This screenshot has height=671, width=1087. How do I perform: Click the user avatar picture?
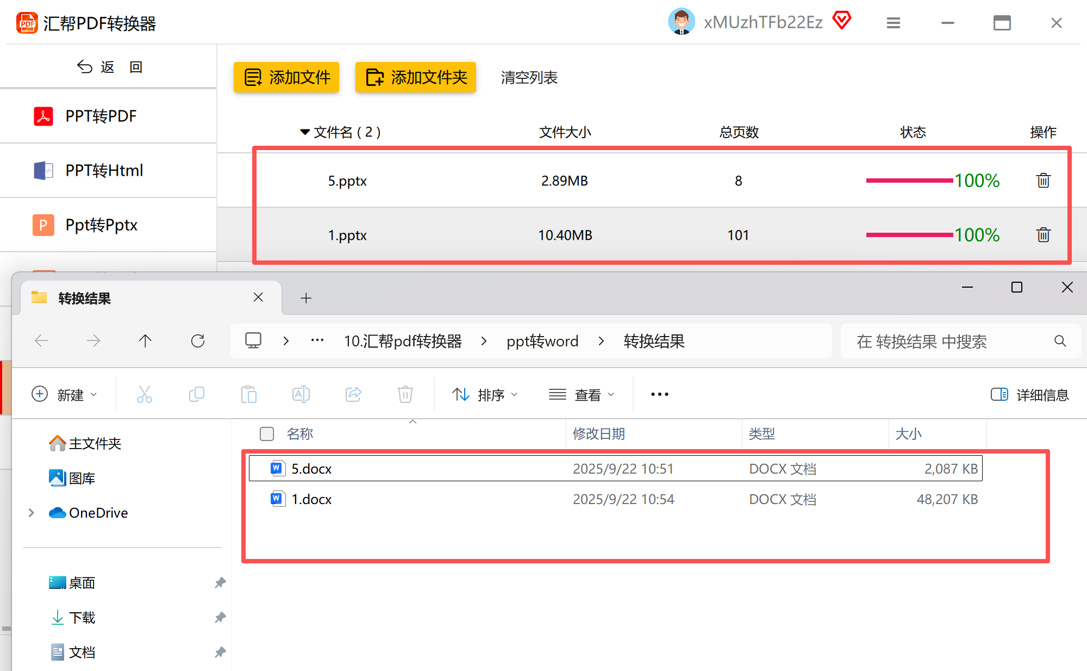(681, 22)
